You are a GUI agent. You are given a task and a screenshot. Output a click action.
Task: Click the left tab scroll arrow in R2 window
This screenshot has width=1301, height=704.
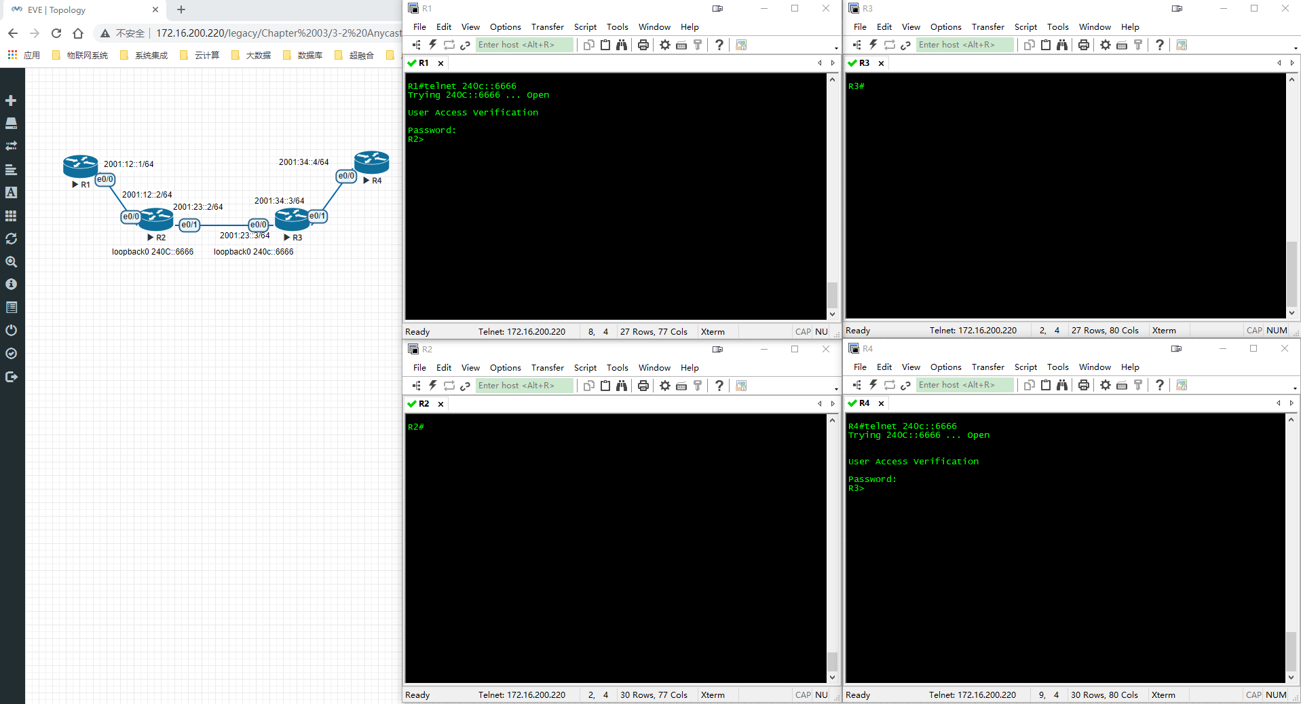click(x=820, y=404)
